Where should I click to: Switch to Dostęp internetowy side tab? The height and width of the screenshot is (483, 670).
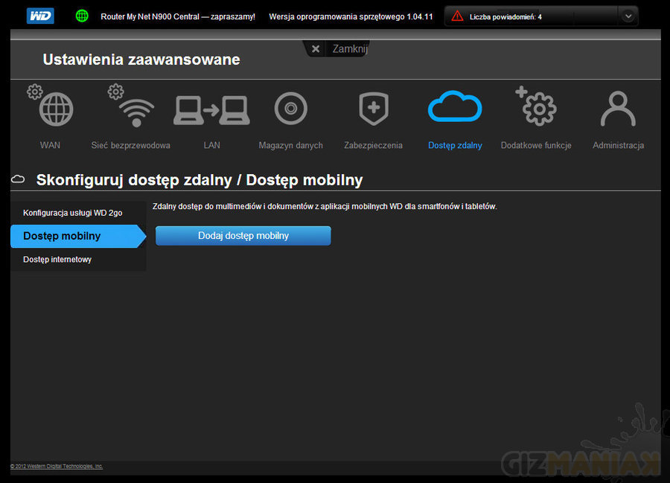click(58, 260)
